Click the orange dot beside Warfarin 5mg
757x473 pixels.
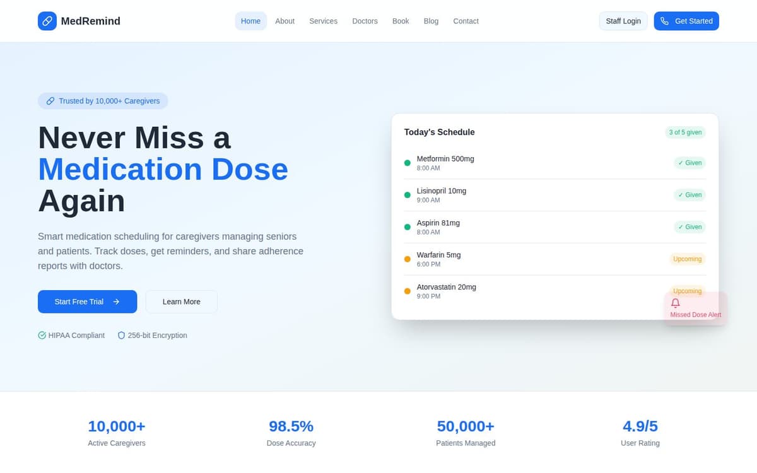pos(408,259)
